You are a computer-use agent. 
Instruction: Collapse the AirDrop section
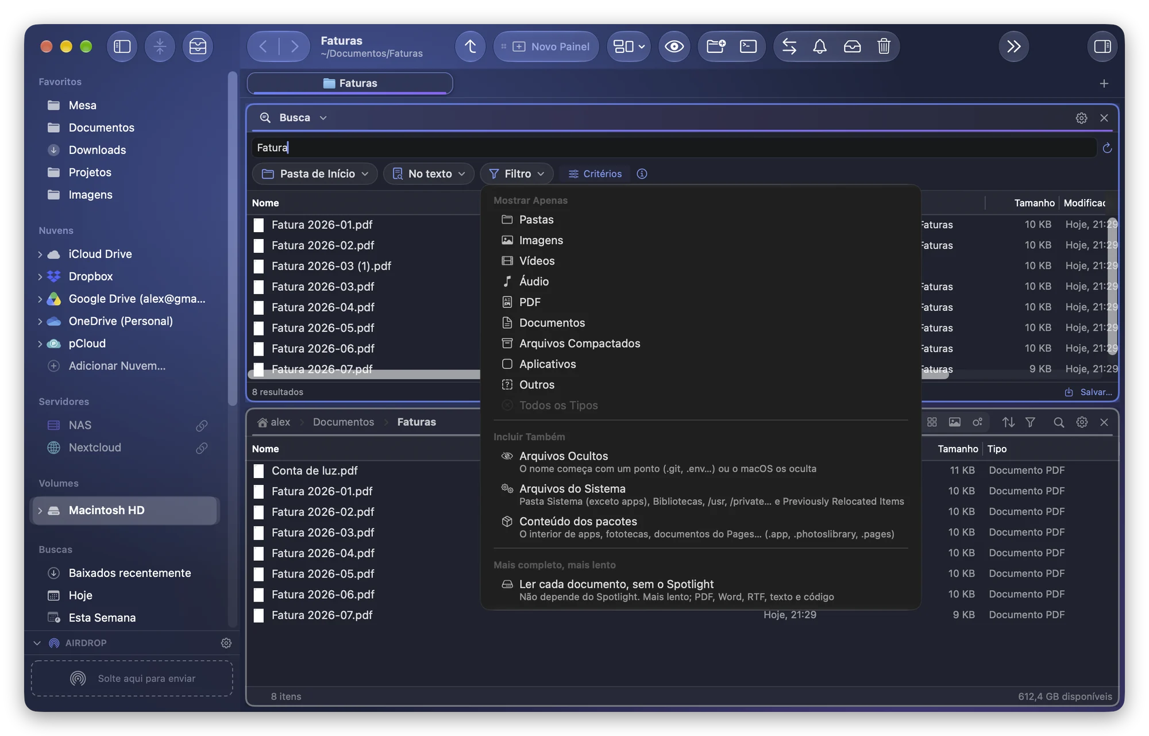pos(37,643)
